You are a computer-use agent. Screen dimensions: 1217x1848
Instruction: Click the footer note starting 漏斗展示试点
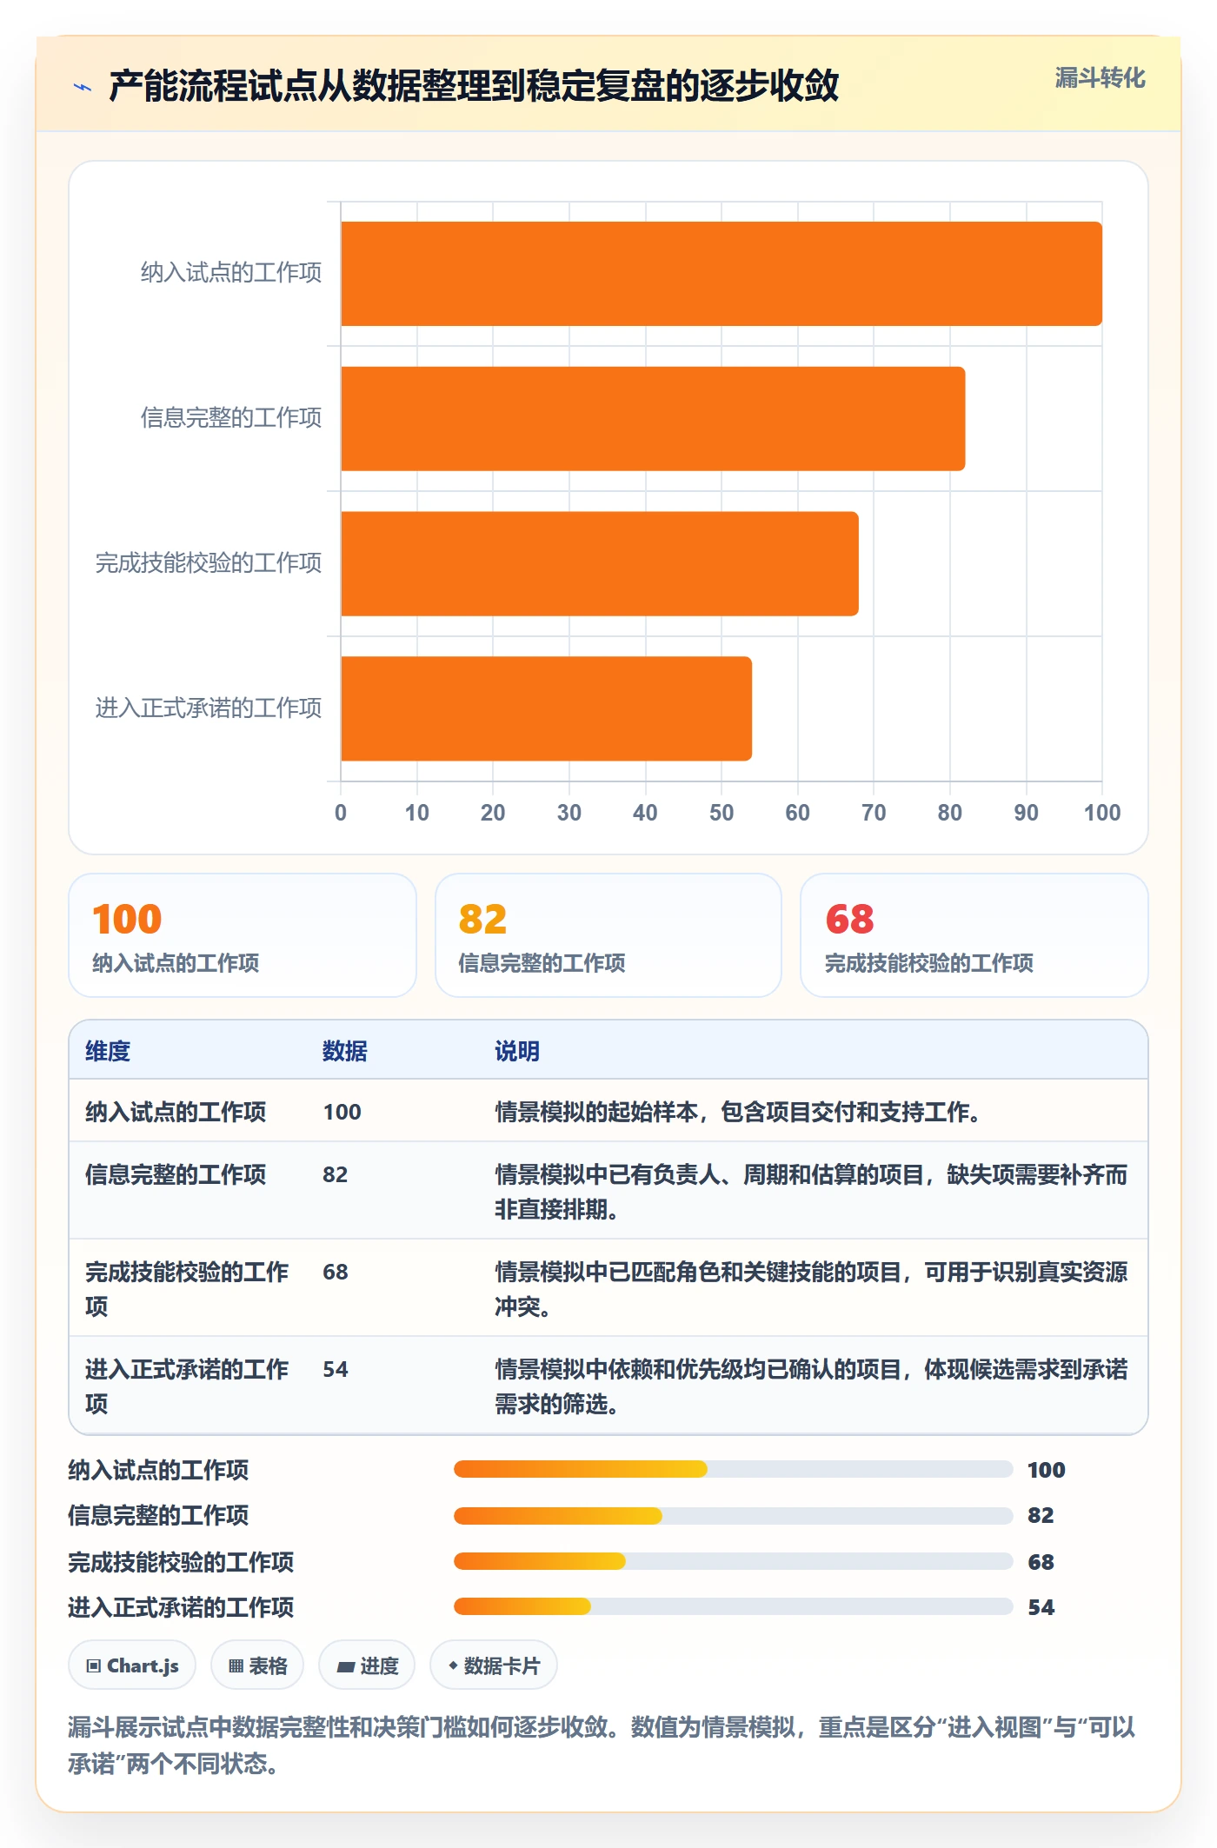pos(602,1745)
